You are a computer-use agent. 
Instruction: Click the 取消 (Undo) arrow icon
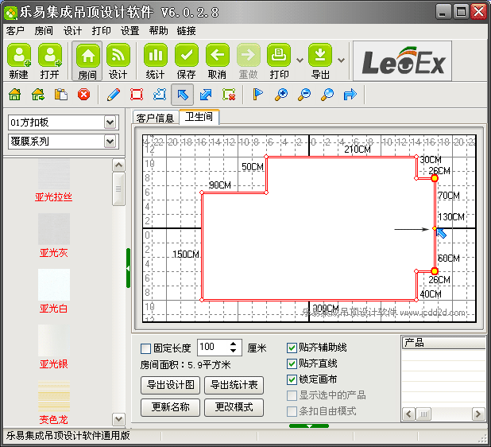(x=218, y=56)
